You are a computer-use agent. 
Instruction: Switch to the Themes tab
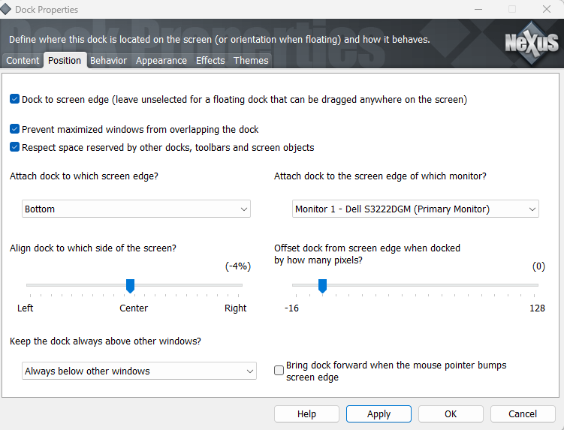point(251,60)
